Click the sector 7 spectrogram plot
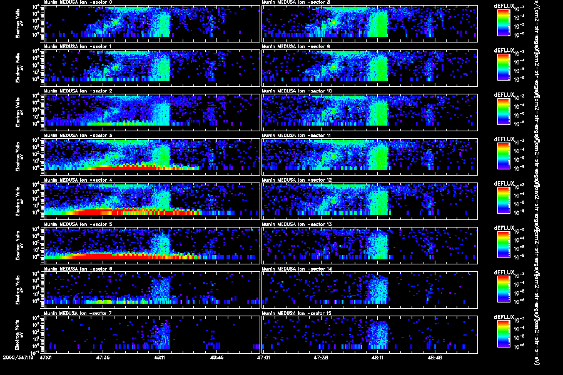The height and width of the screenshot is (375, 563). tap(151, 332)
